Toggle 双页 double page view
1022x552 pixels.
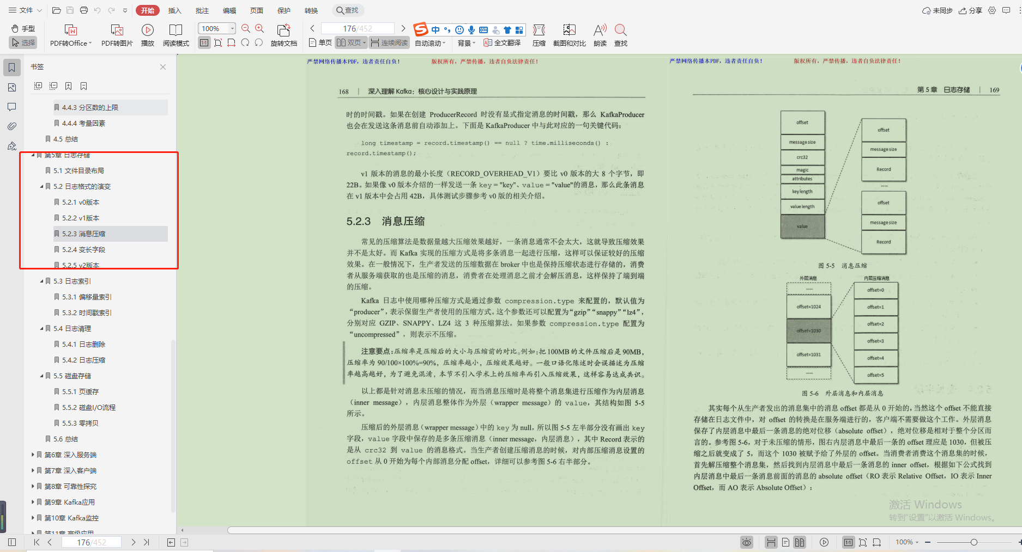[351, 42]
